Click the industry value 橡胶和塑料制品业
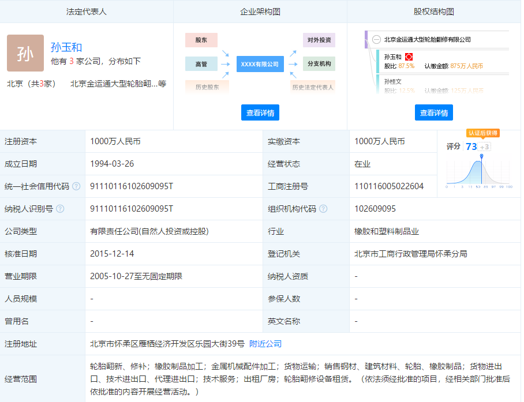Screen dimensions: 524x402 click(x=387, y=231)
